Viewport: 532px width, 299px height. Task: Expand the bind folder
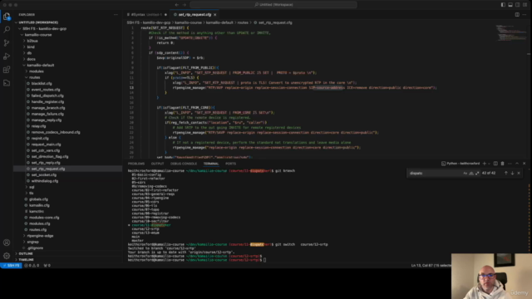click(31, 47)
